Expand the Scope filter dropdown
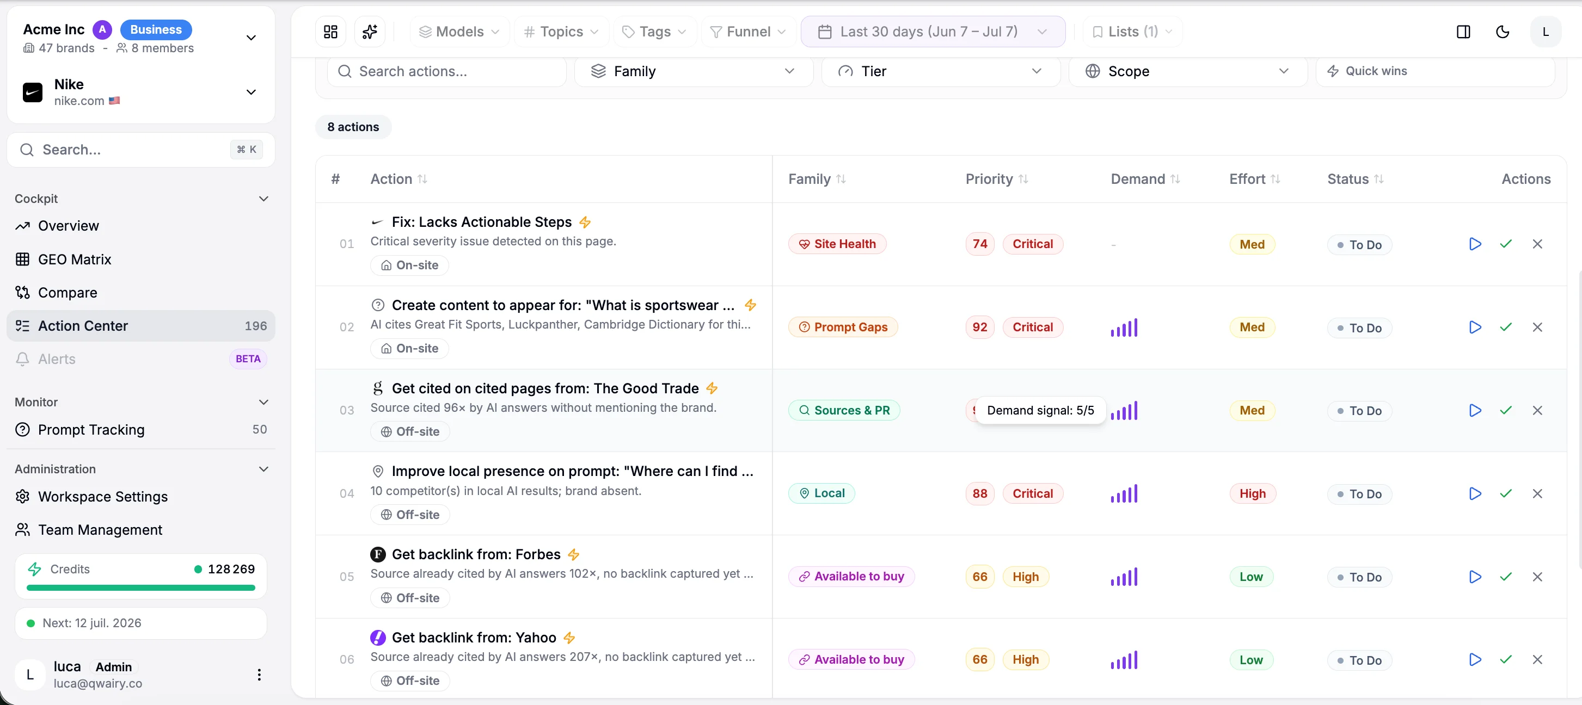 pyautogui.click(x=1188, y=71)
